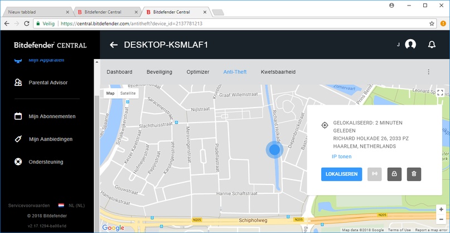The image size is (450, 233).
Task: Click the alert sound icon button
Action: (375, 174)
